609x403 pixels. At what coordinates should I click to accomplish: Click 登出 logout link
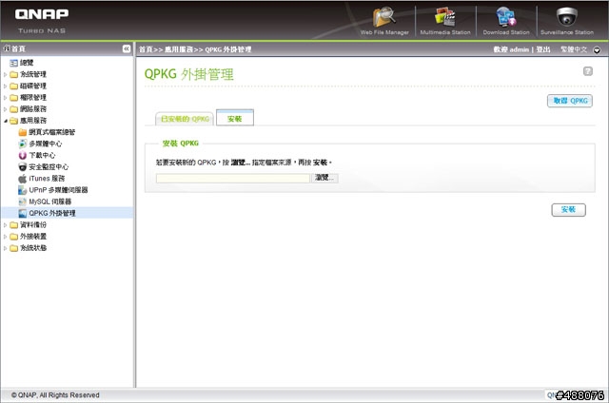pos(543,49)
